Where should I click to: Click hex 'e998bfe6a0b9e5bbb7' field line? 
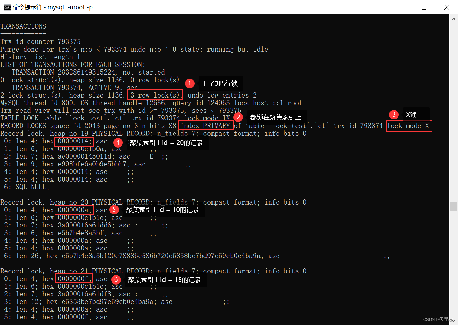pyautogui.click(x=98, y=164)
